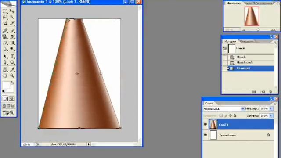The width and height of the screenshot is (281, 158).
Task: Open blend mode dropdown Нормальный
Action: [x=224, y=109]
